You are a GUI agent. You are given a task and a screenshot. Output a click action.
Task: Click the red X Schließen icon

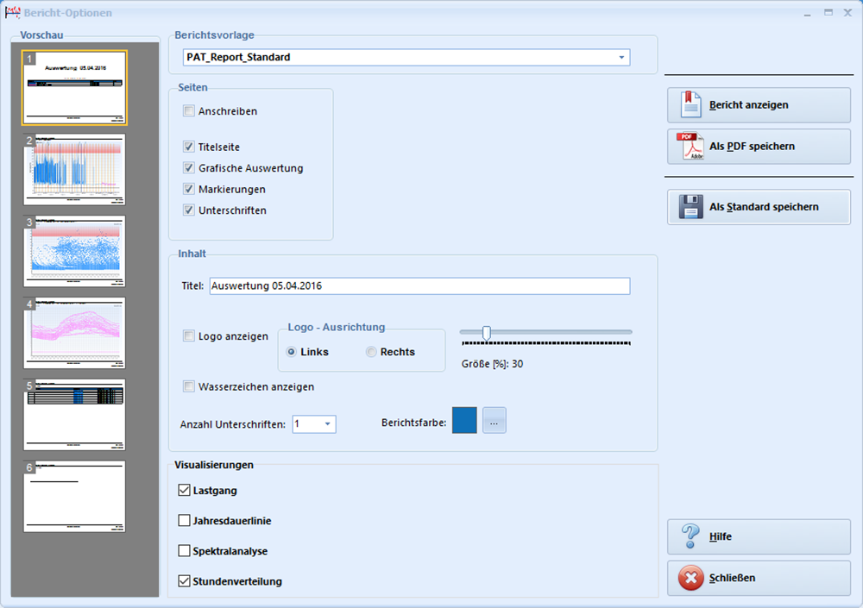pyautogui.click(x=690, y=578)
